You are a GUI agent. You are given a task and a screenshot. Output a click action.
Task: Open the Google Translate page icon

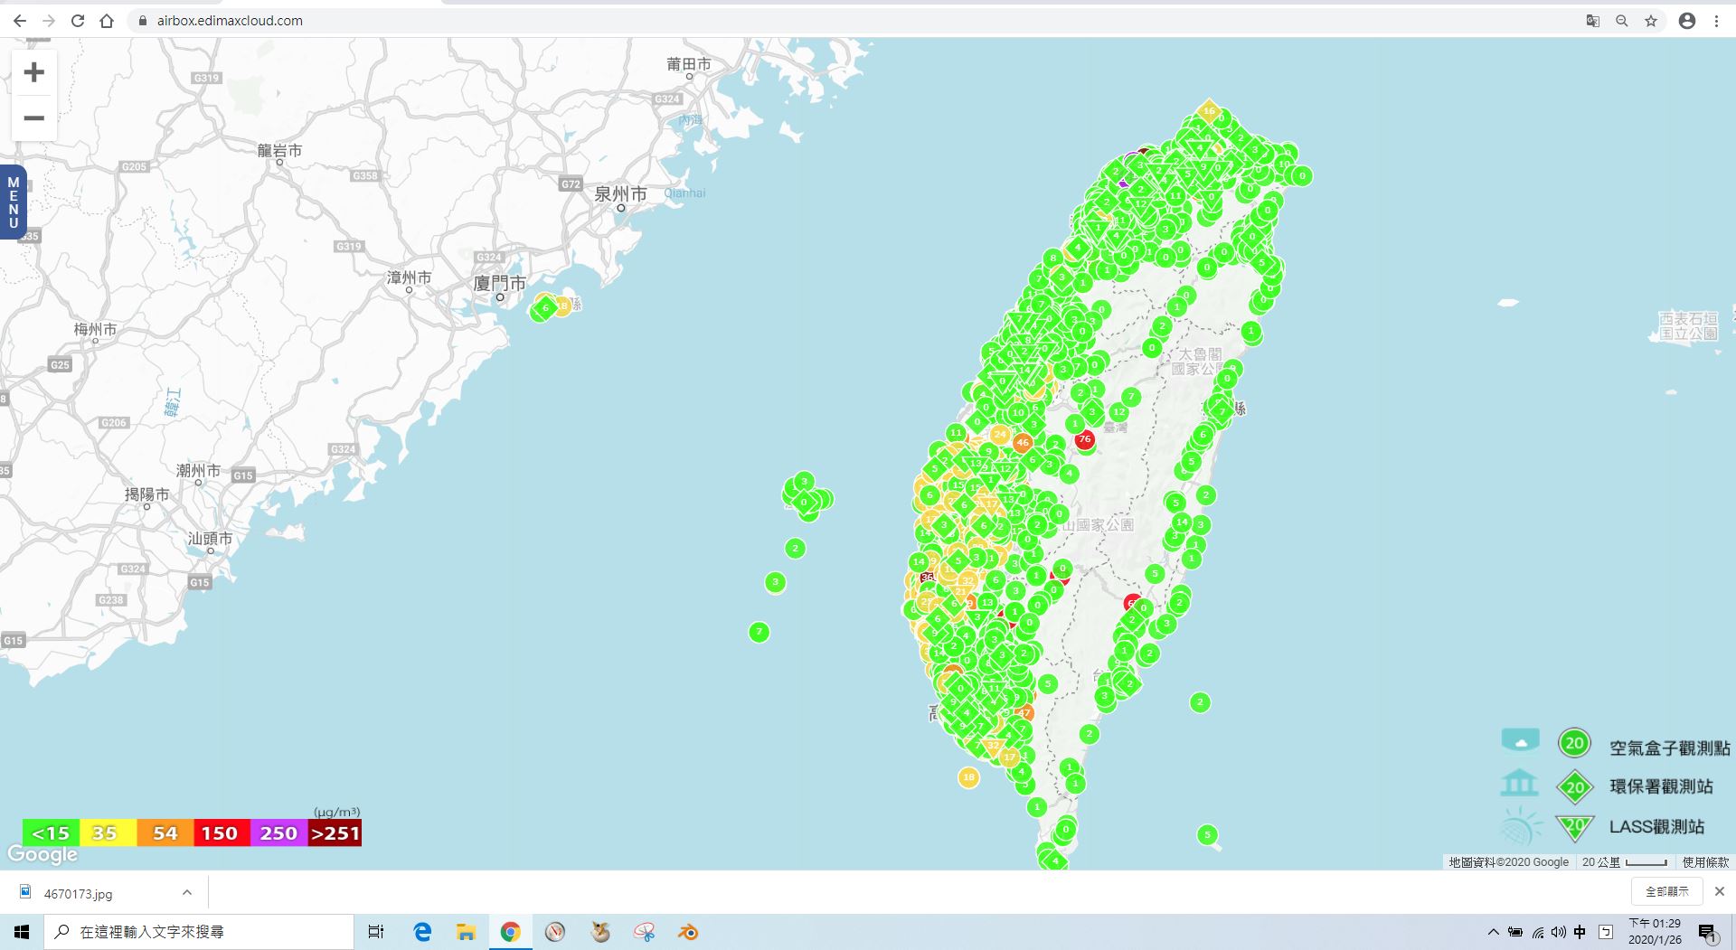tap(1593, 21)
